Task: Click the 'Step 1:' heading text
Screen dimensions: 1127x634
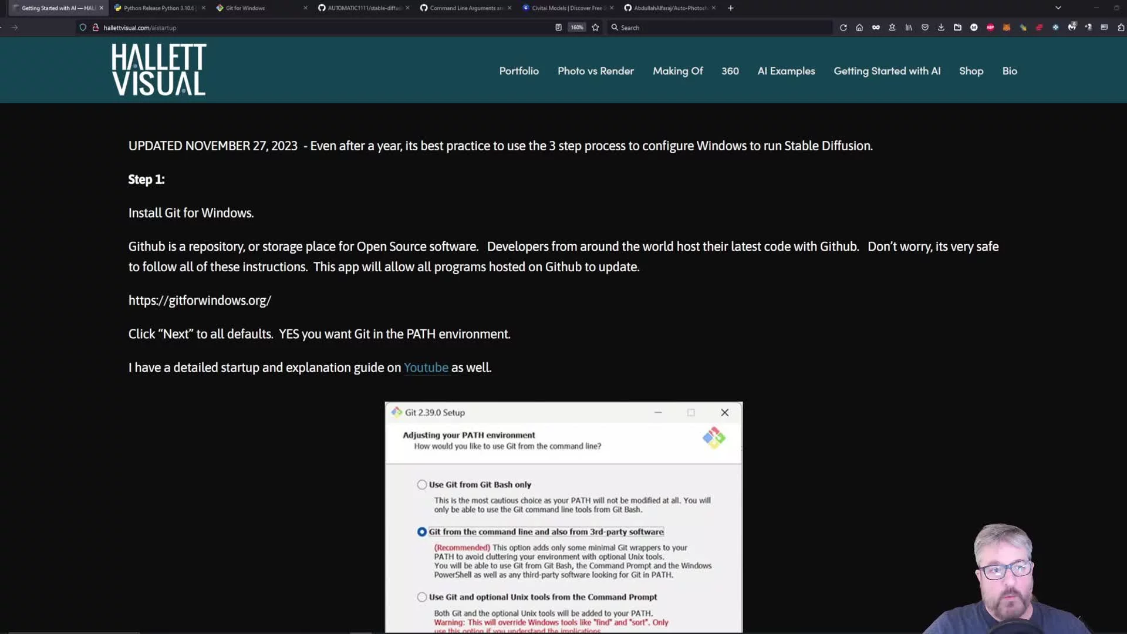Action: [x=146, y=180]
